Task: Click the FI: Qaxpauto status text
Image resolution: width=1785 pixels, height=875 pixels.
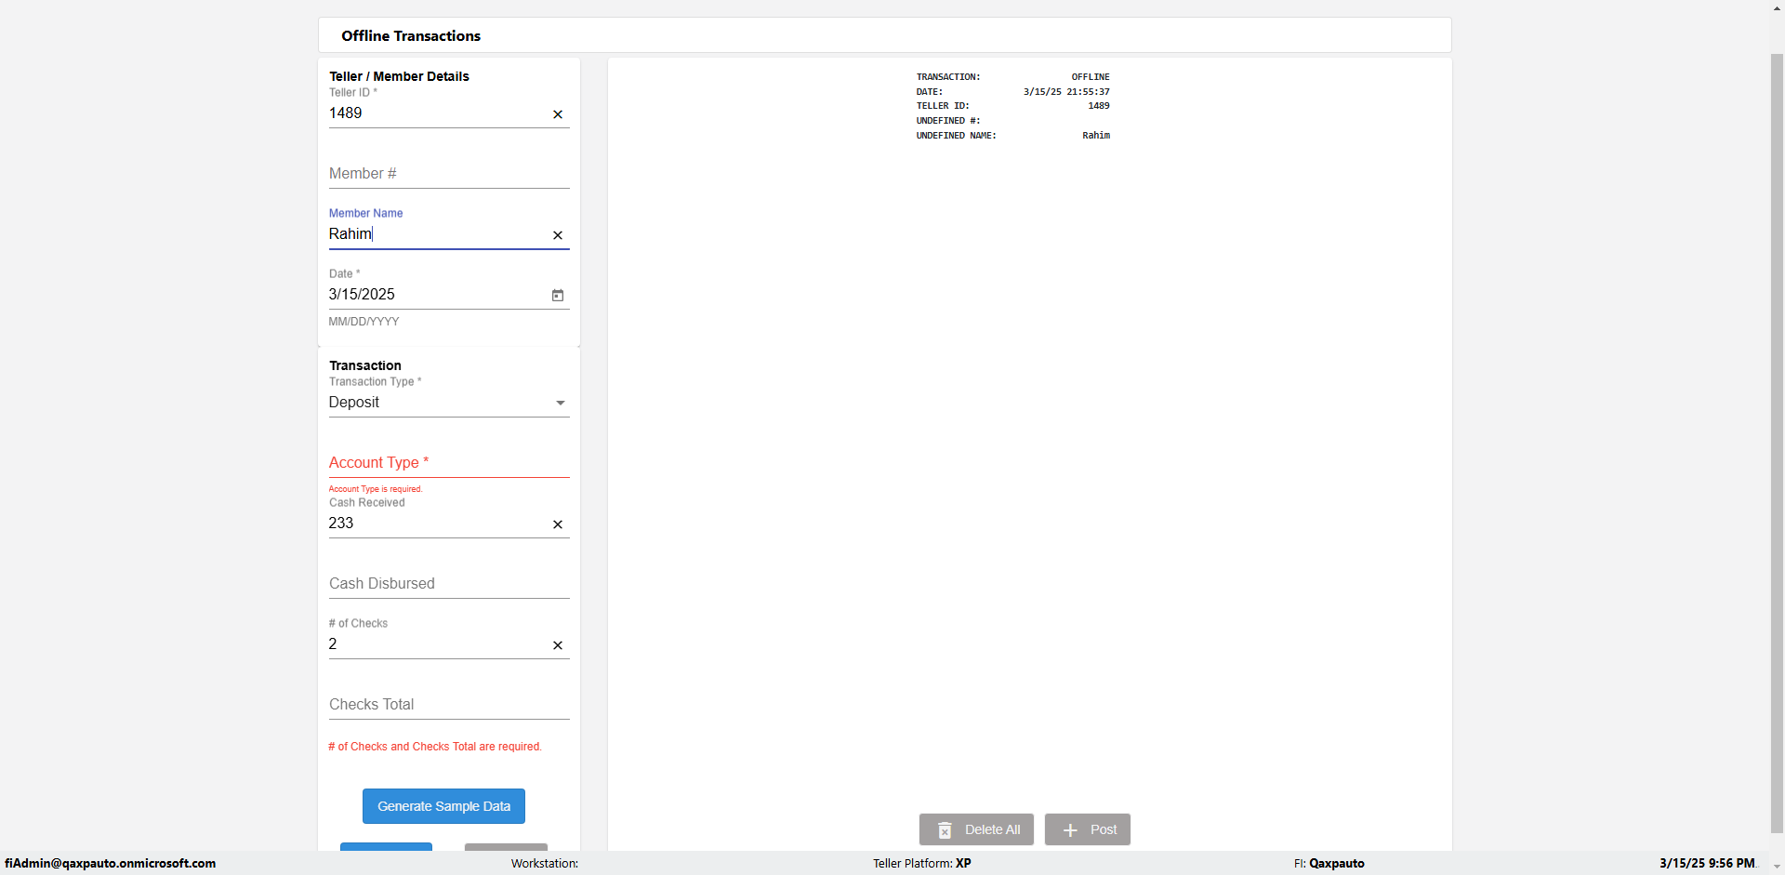Action: pyautogui.click(x=1329, y=863)
